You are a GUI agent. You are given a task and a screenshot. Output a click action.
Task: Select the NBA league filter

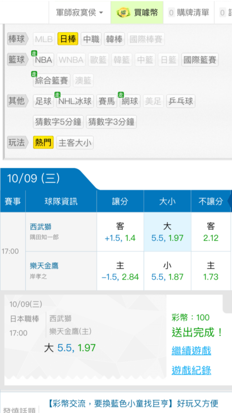pyautogui.click(x=43, y=60)
